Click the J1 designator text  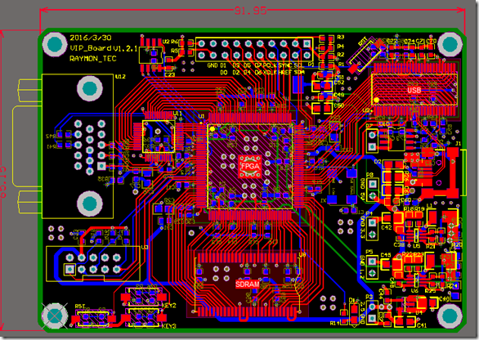[x=459, y=143]
